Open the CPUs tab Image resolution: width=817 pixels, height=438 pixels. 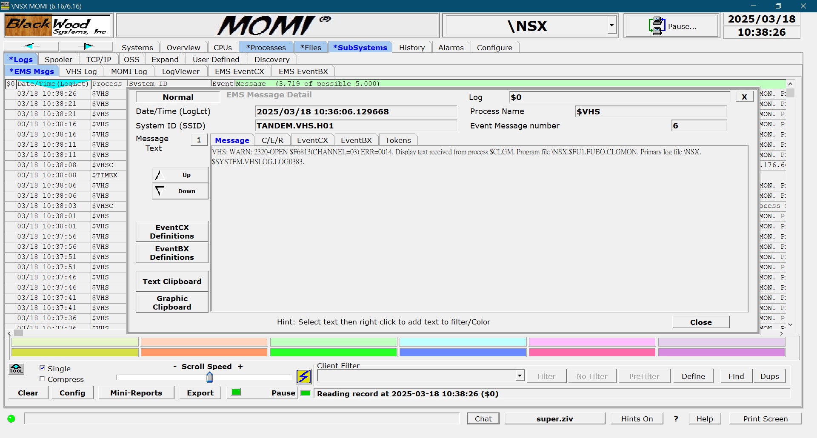pyautogui.click(x=223, y=47)
